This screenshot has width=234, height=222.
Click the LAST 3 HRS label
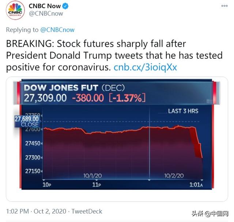pos(183,111)
